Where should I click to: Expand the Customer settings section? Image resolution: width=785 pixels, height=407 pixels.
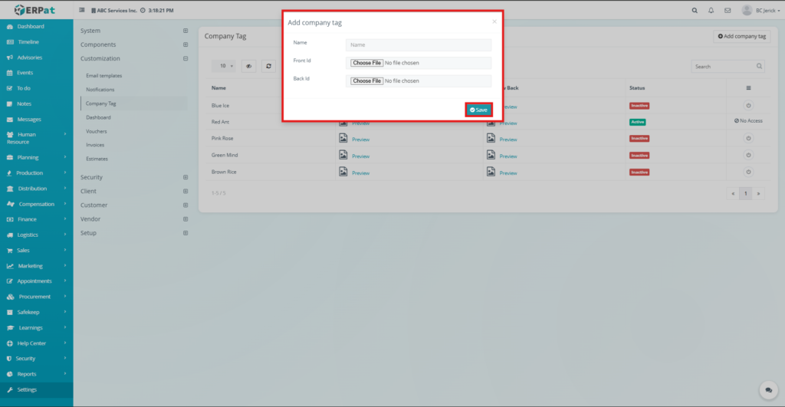186,205
